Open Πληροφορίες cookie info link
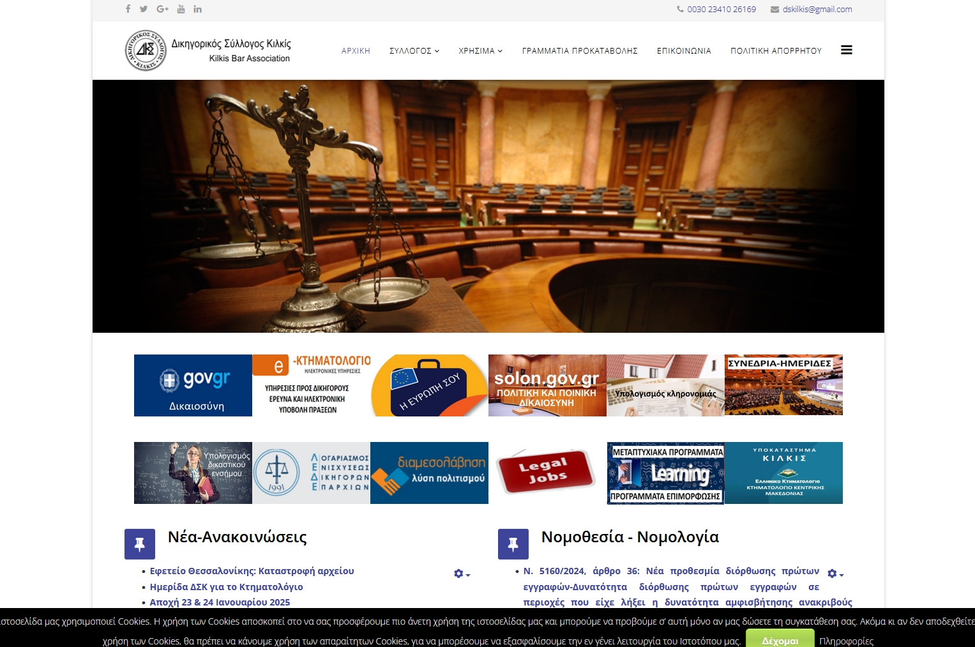 click(846, 641)
